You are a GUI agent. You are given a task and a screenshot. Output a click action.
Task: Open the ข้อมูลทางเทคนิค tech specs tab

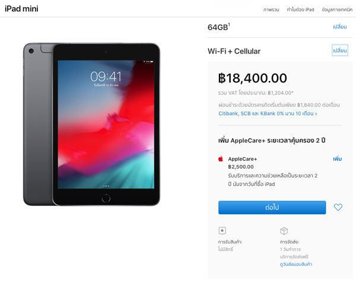[337, 9]
